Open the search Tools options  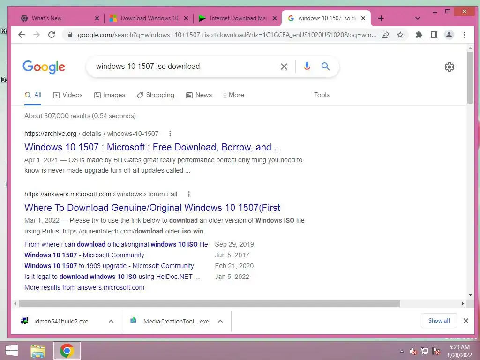322,95
